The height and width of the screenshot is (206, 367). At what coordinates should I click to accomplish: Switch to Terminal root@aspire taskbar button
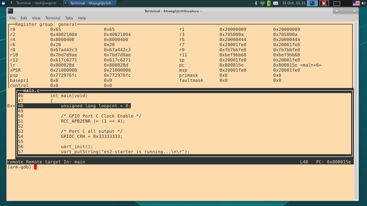coord(36,3)
